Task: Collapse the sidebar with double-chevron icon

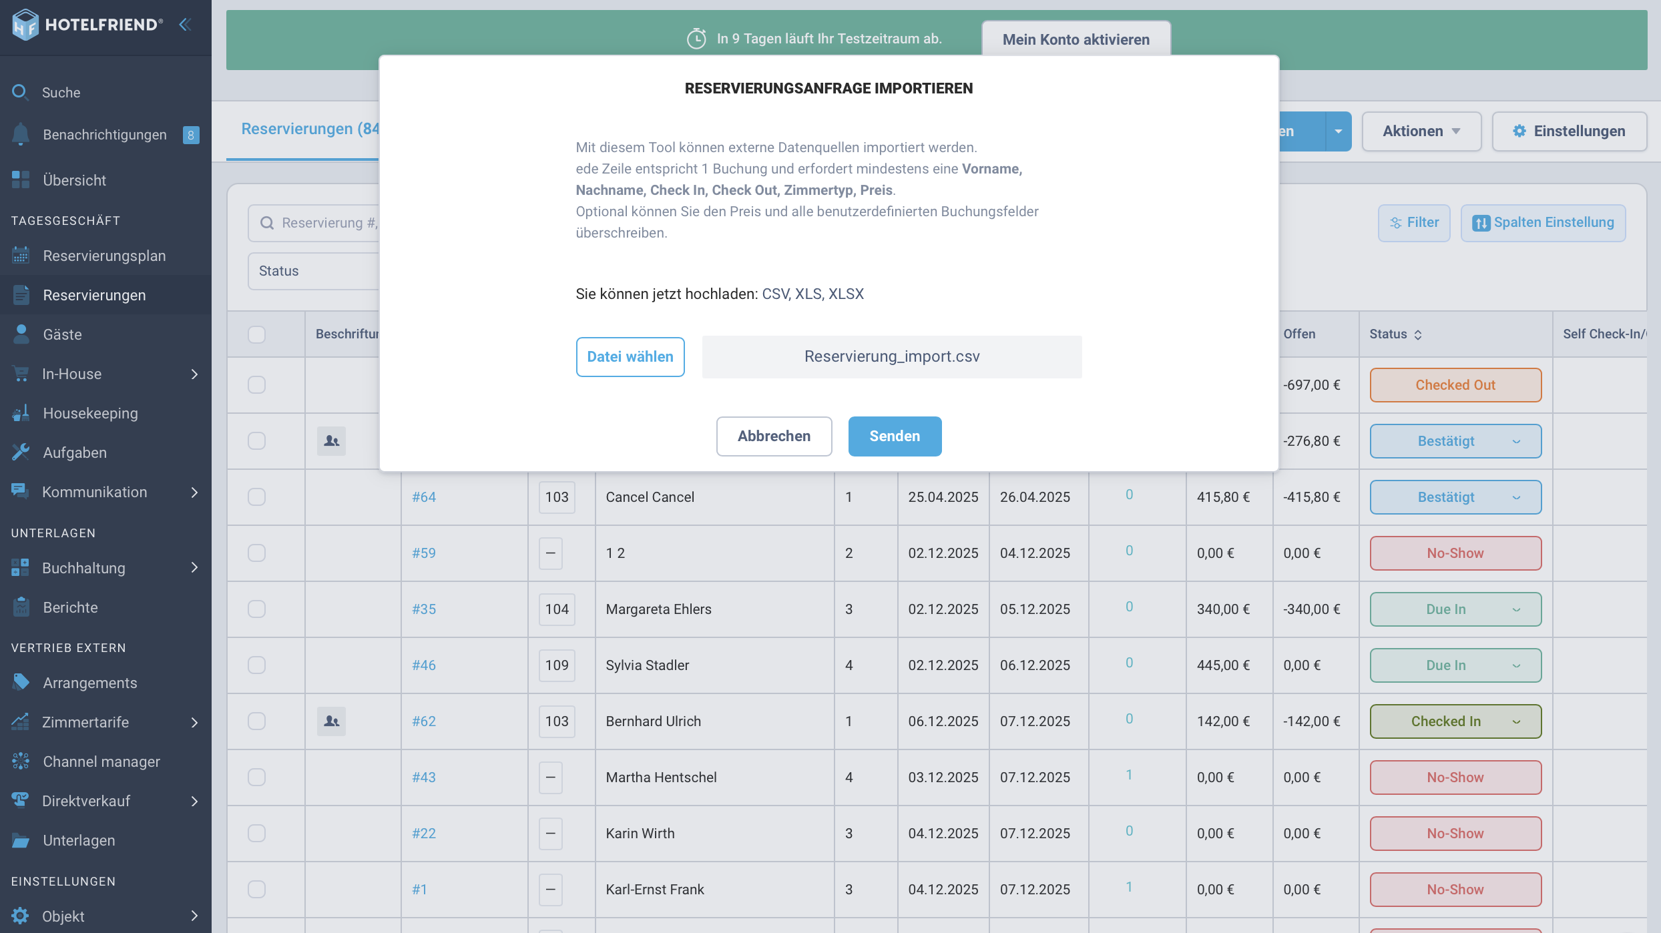Action: point(185,25)
